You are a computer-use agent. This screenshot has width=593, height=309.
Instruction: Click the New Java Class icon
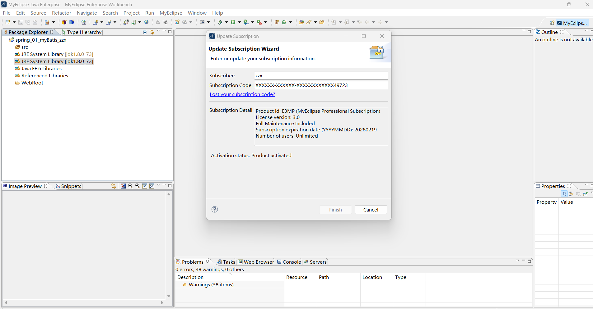(284, 22)
